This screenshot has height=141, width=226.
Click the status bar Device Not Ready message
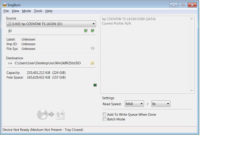click(43, 130)
